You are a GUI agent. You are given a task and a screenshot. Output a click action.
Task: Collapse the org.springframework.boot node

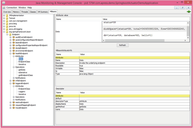click(x=4, y=32)
